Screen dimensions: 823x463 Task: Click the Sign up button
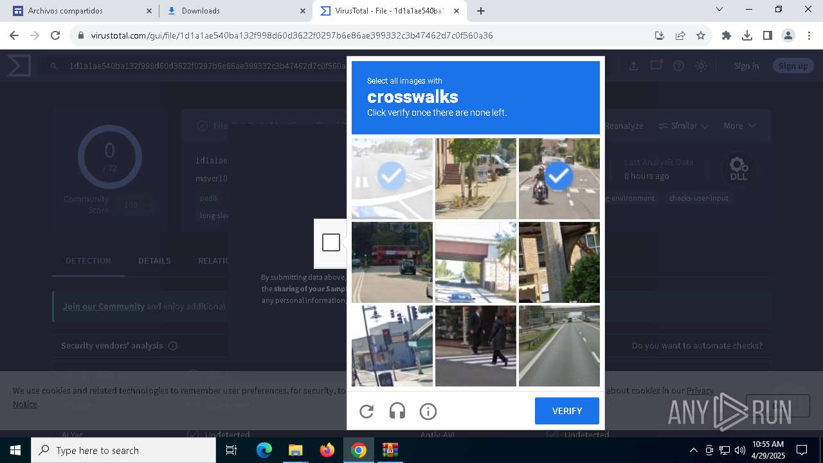793,66
